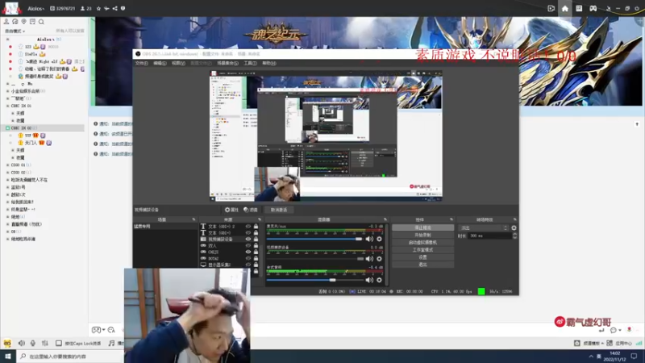The image size is (645, 363).
Task: Click the 启动虚拟摄像机 virtual camera button
Action: 422,243
